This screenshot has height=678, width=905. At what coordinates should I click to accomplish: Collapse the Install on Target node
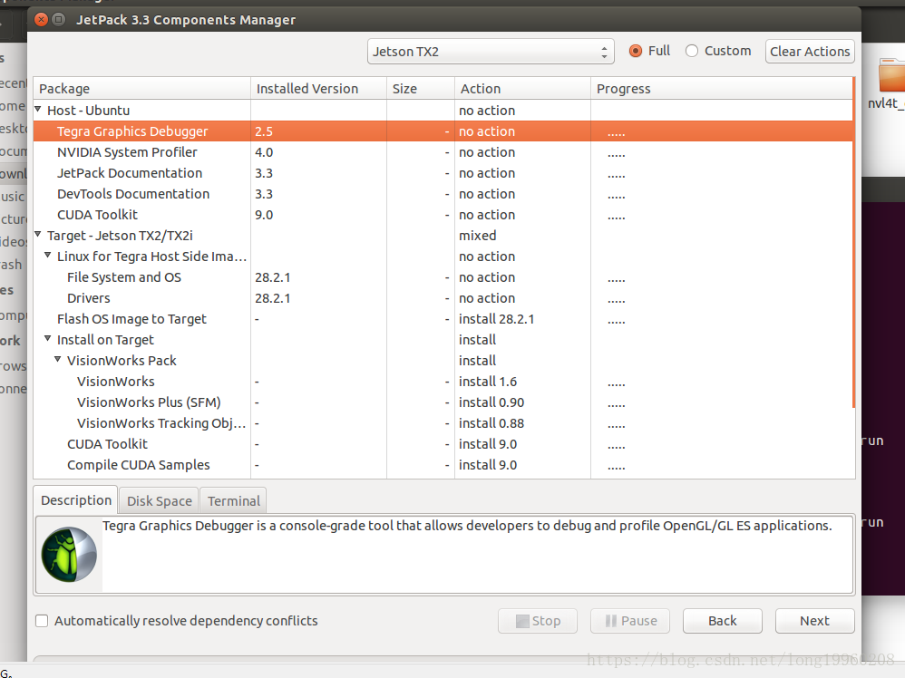(48, 339)
